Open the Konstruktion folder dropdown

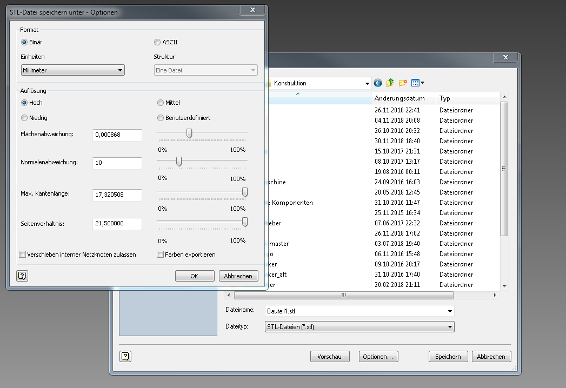pyautogui.click(x=367, y=83)
